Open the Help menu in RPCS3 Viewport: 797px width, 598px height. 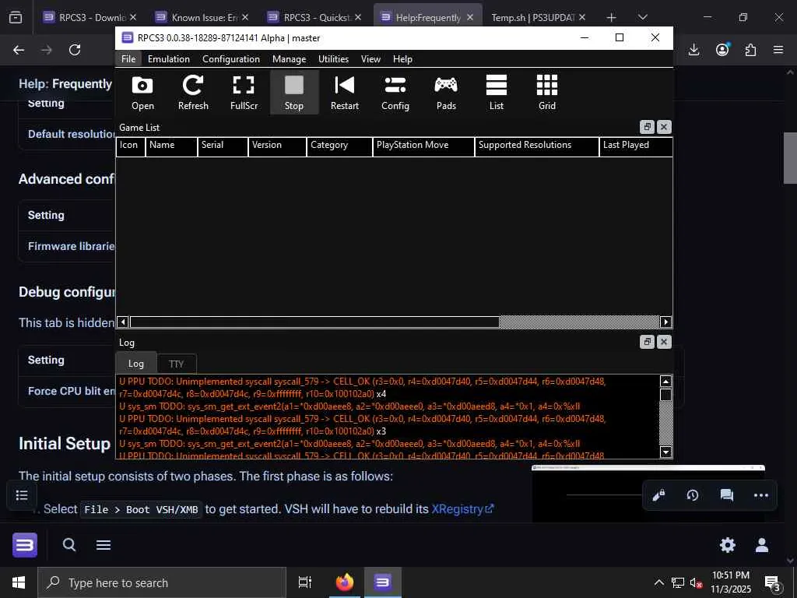pyautogui.click(x=402, y=59)
